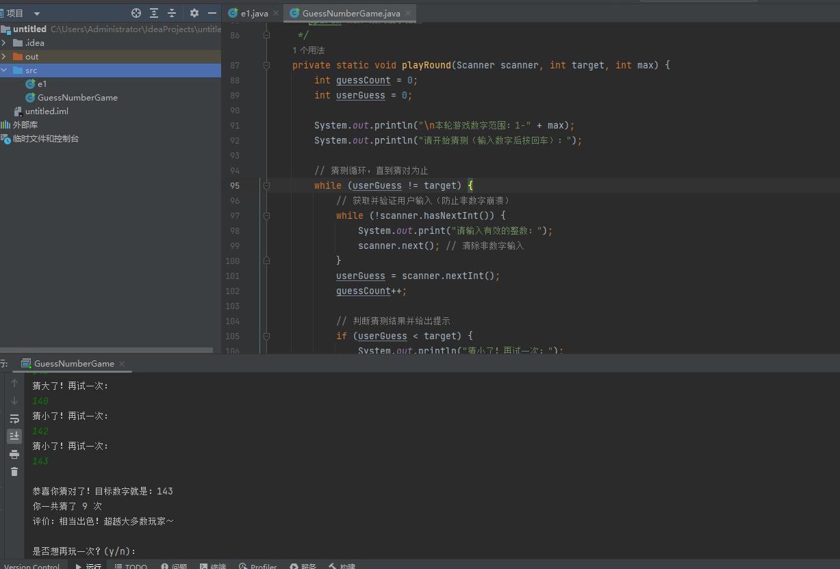The image size is (840, 569).
Task: Toggle scroll to end in run console
Action: pos(14,436)
